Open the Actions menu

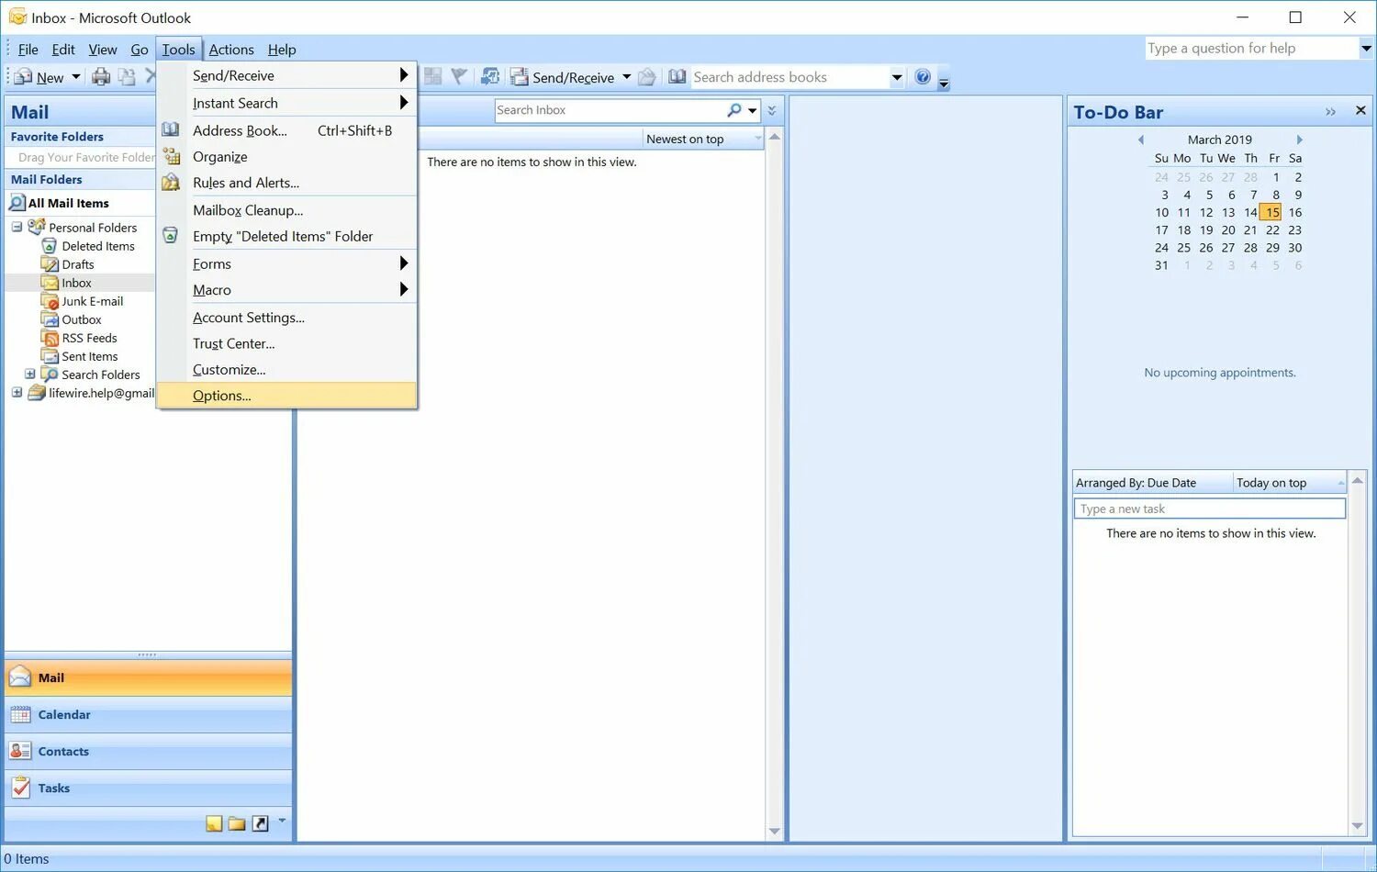[x=231, y=50]
